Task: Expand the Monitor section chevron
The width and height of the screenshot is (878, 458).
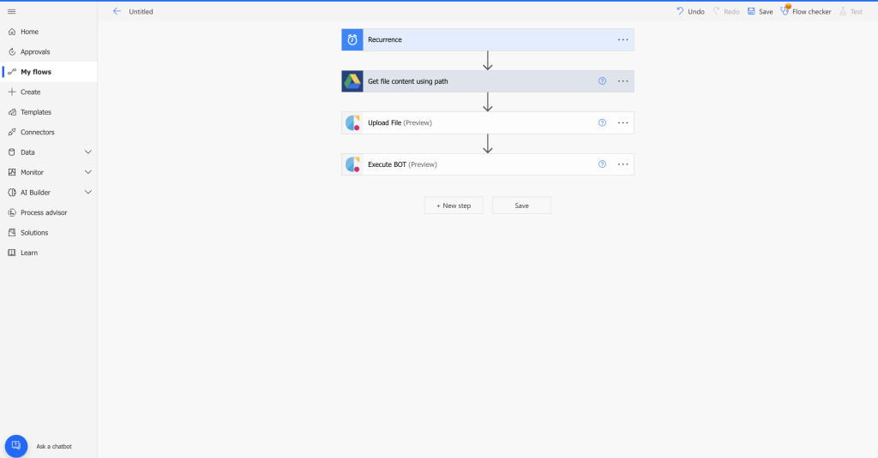Action: [x=88, y=172]
